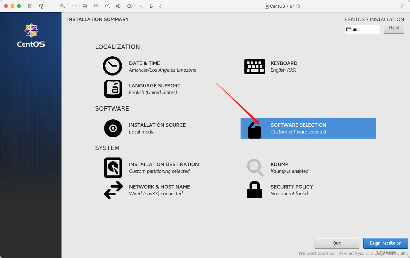Open INSTALLATION DESTINATION label

[164, 165]
